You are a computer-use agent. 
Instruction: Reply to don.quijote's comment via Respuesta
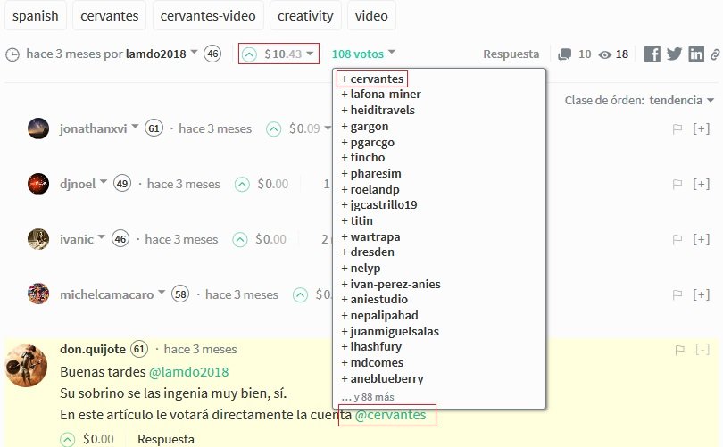(x=165, y=439)
